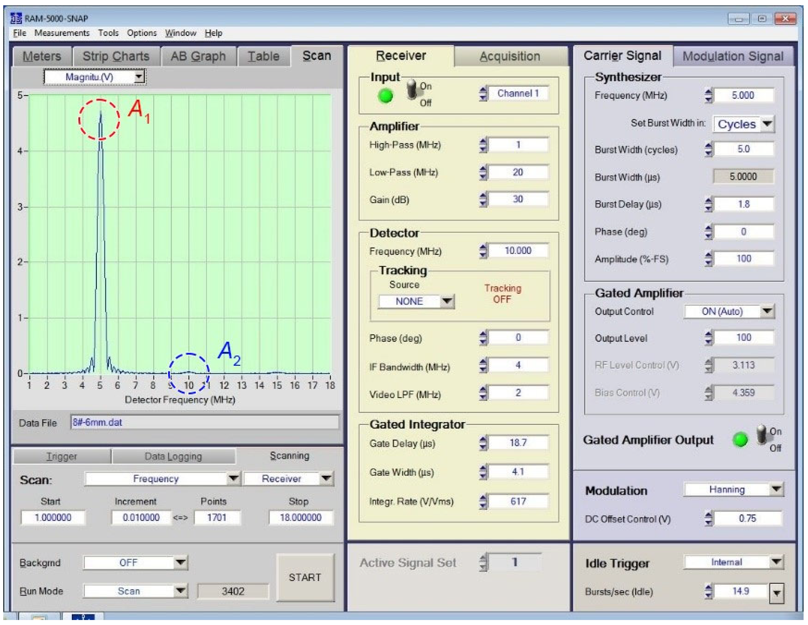This screenshot has height=625, width=808.
Task: Open the Modulation Hanning dropdown
Action: [x=776, y=489]
